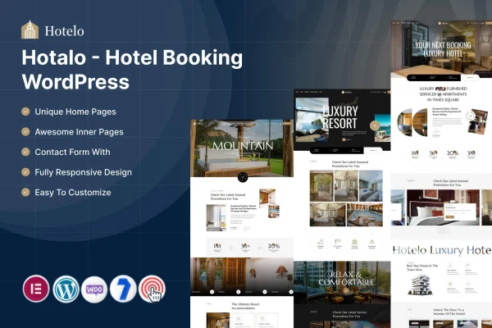Screen dimensions: 492x328
Task: Click the check icon beside Fully Responsive Design
Action: pyautogui.click(x=25, y=172)
